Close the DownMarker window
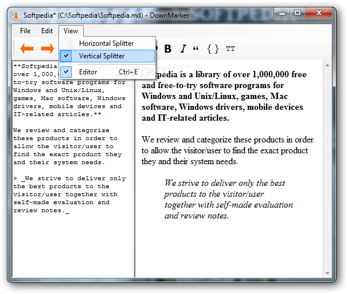The height and width of the screenshot is (294, 348). tap(319, 13)
